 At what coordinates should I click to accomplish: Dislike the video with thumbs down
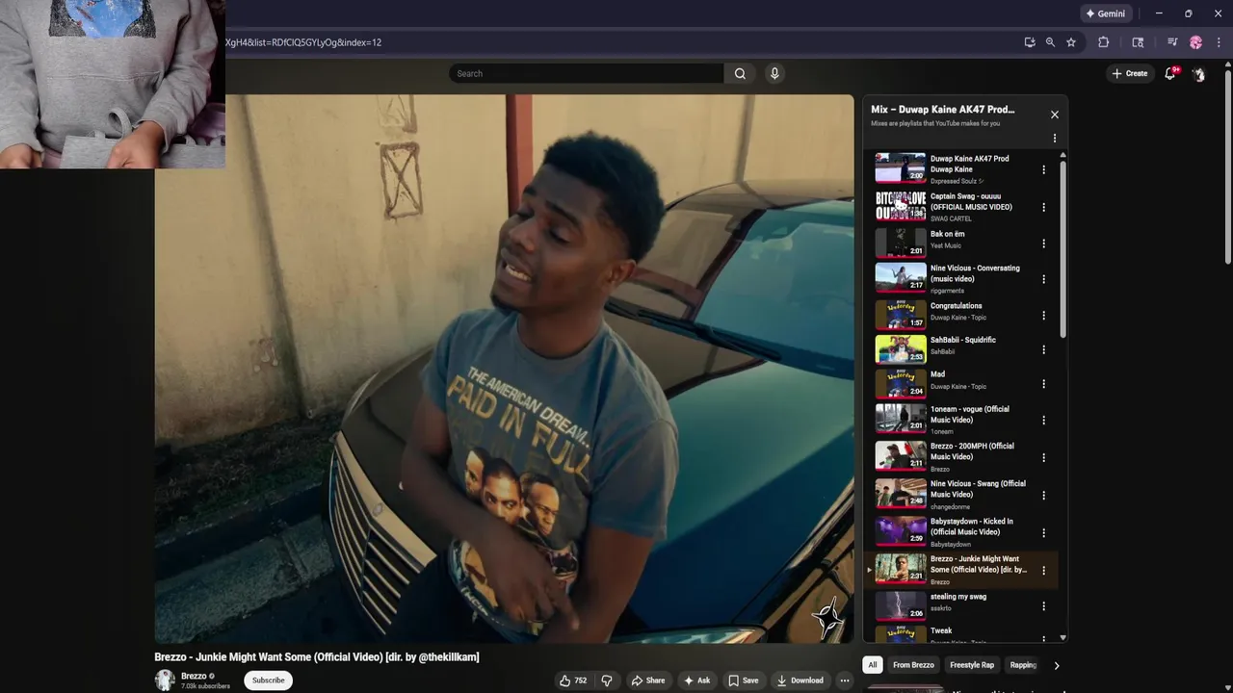pos(607,680)
